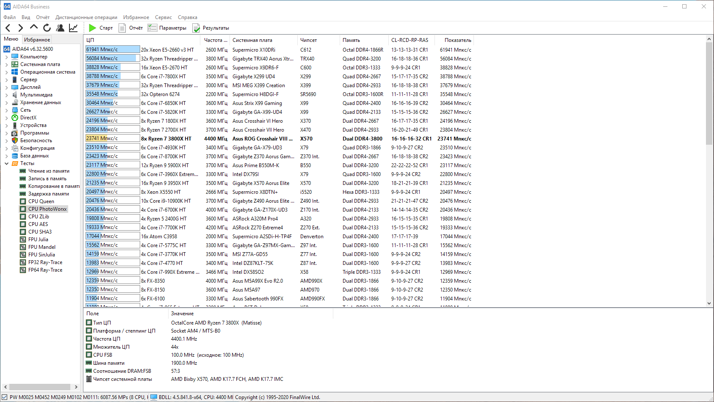714x402 pixels.
Task: Expand the Операционная система tree node
Action: 6,72
